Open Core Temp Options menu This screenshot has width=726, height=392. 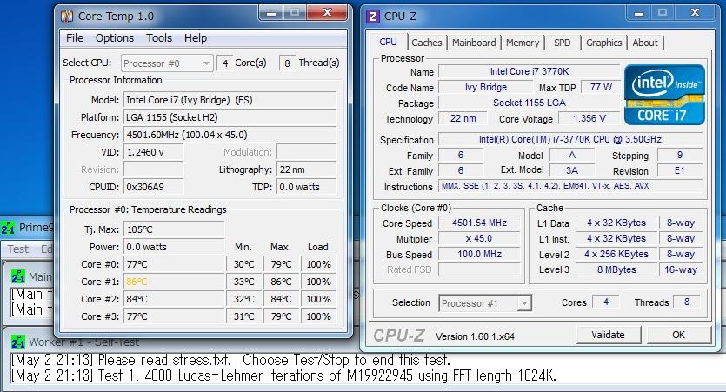115,38
